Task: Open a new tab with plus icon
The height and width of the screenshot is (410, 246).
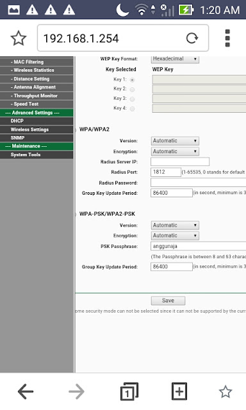Action: 179,391
